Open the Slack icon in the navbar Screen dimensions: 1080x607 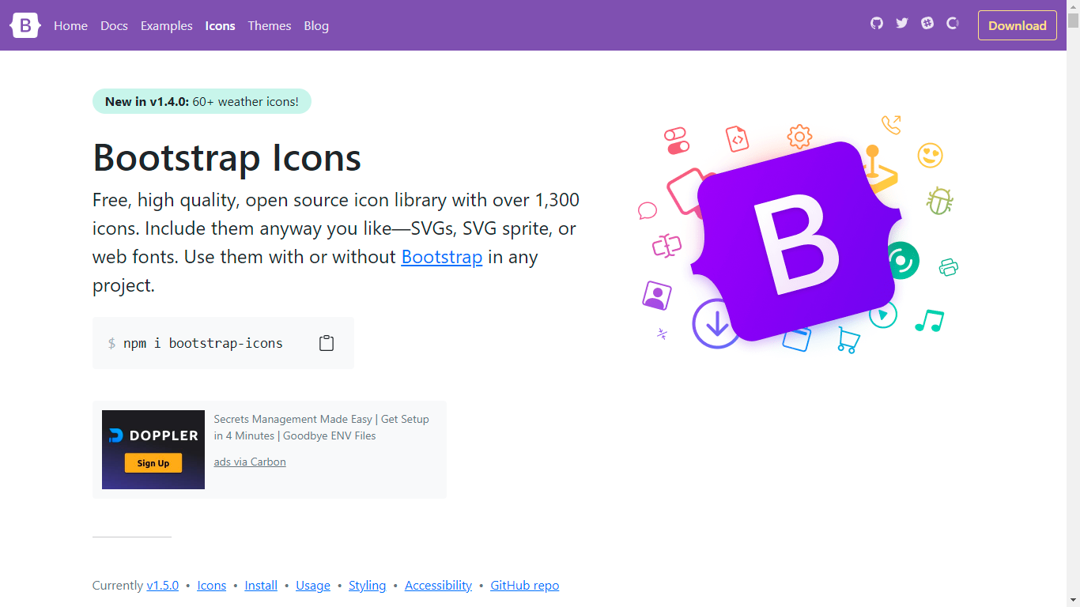point(927,24)
